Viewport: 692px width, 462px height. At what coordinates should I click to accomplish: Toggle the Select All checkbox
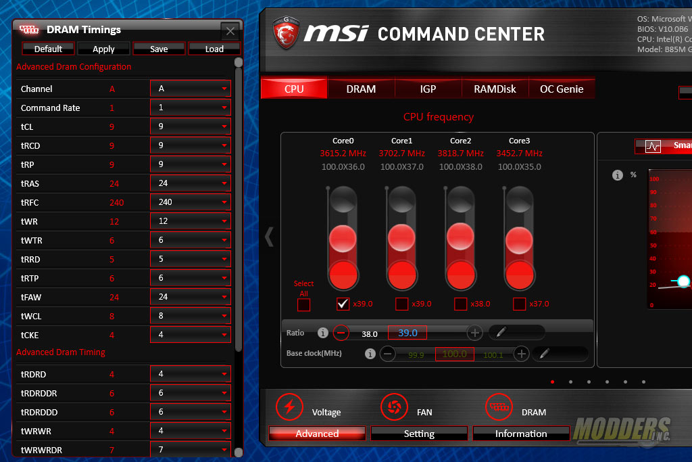point(303,305)
